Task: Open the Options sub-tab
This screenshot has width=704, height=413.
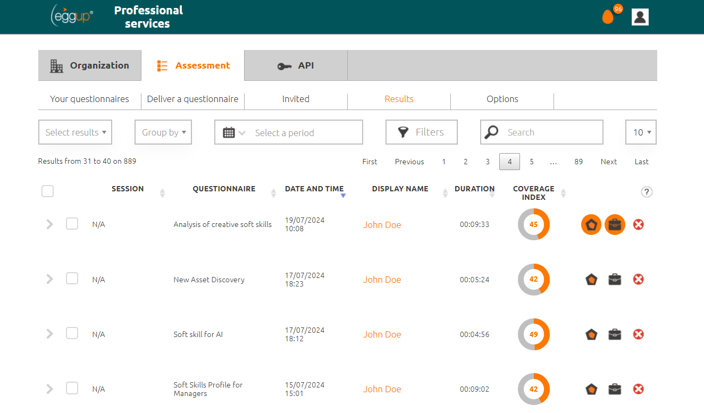Action: [x=502, y=99]
